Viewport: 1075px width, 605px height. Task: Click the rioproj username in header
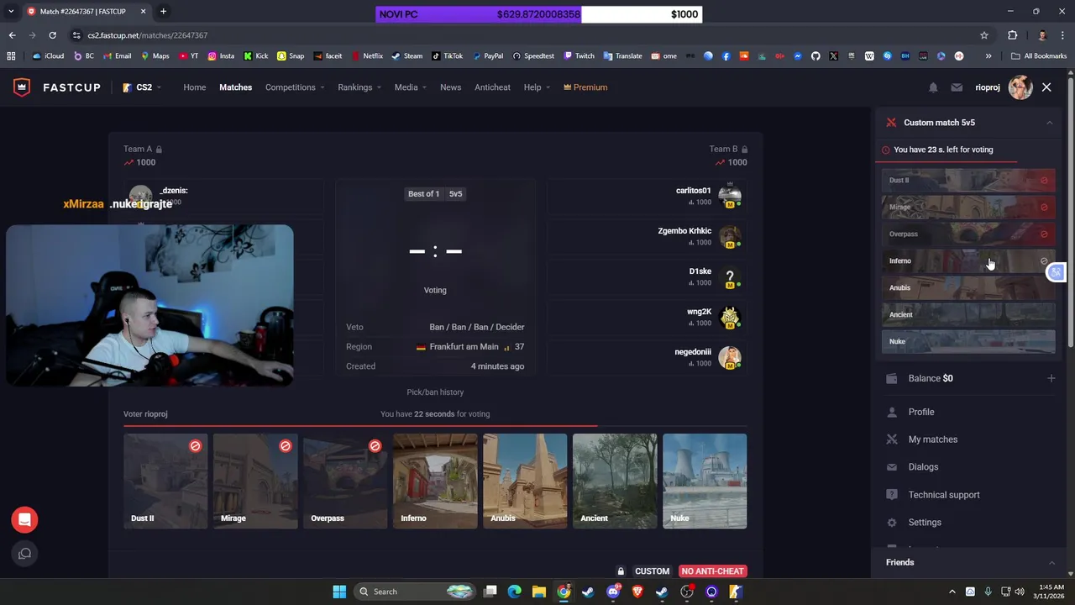pyautogui.click(x=988, y=87)
